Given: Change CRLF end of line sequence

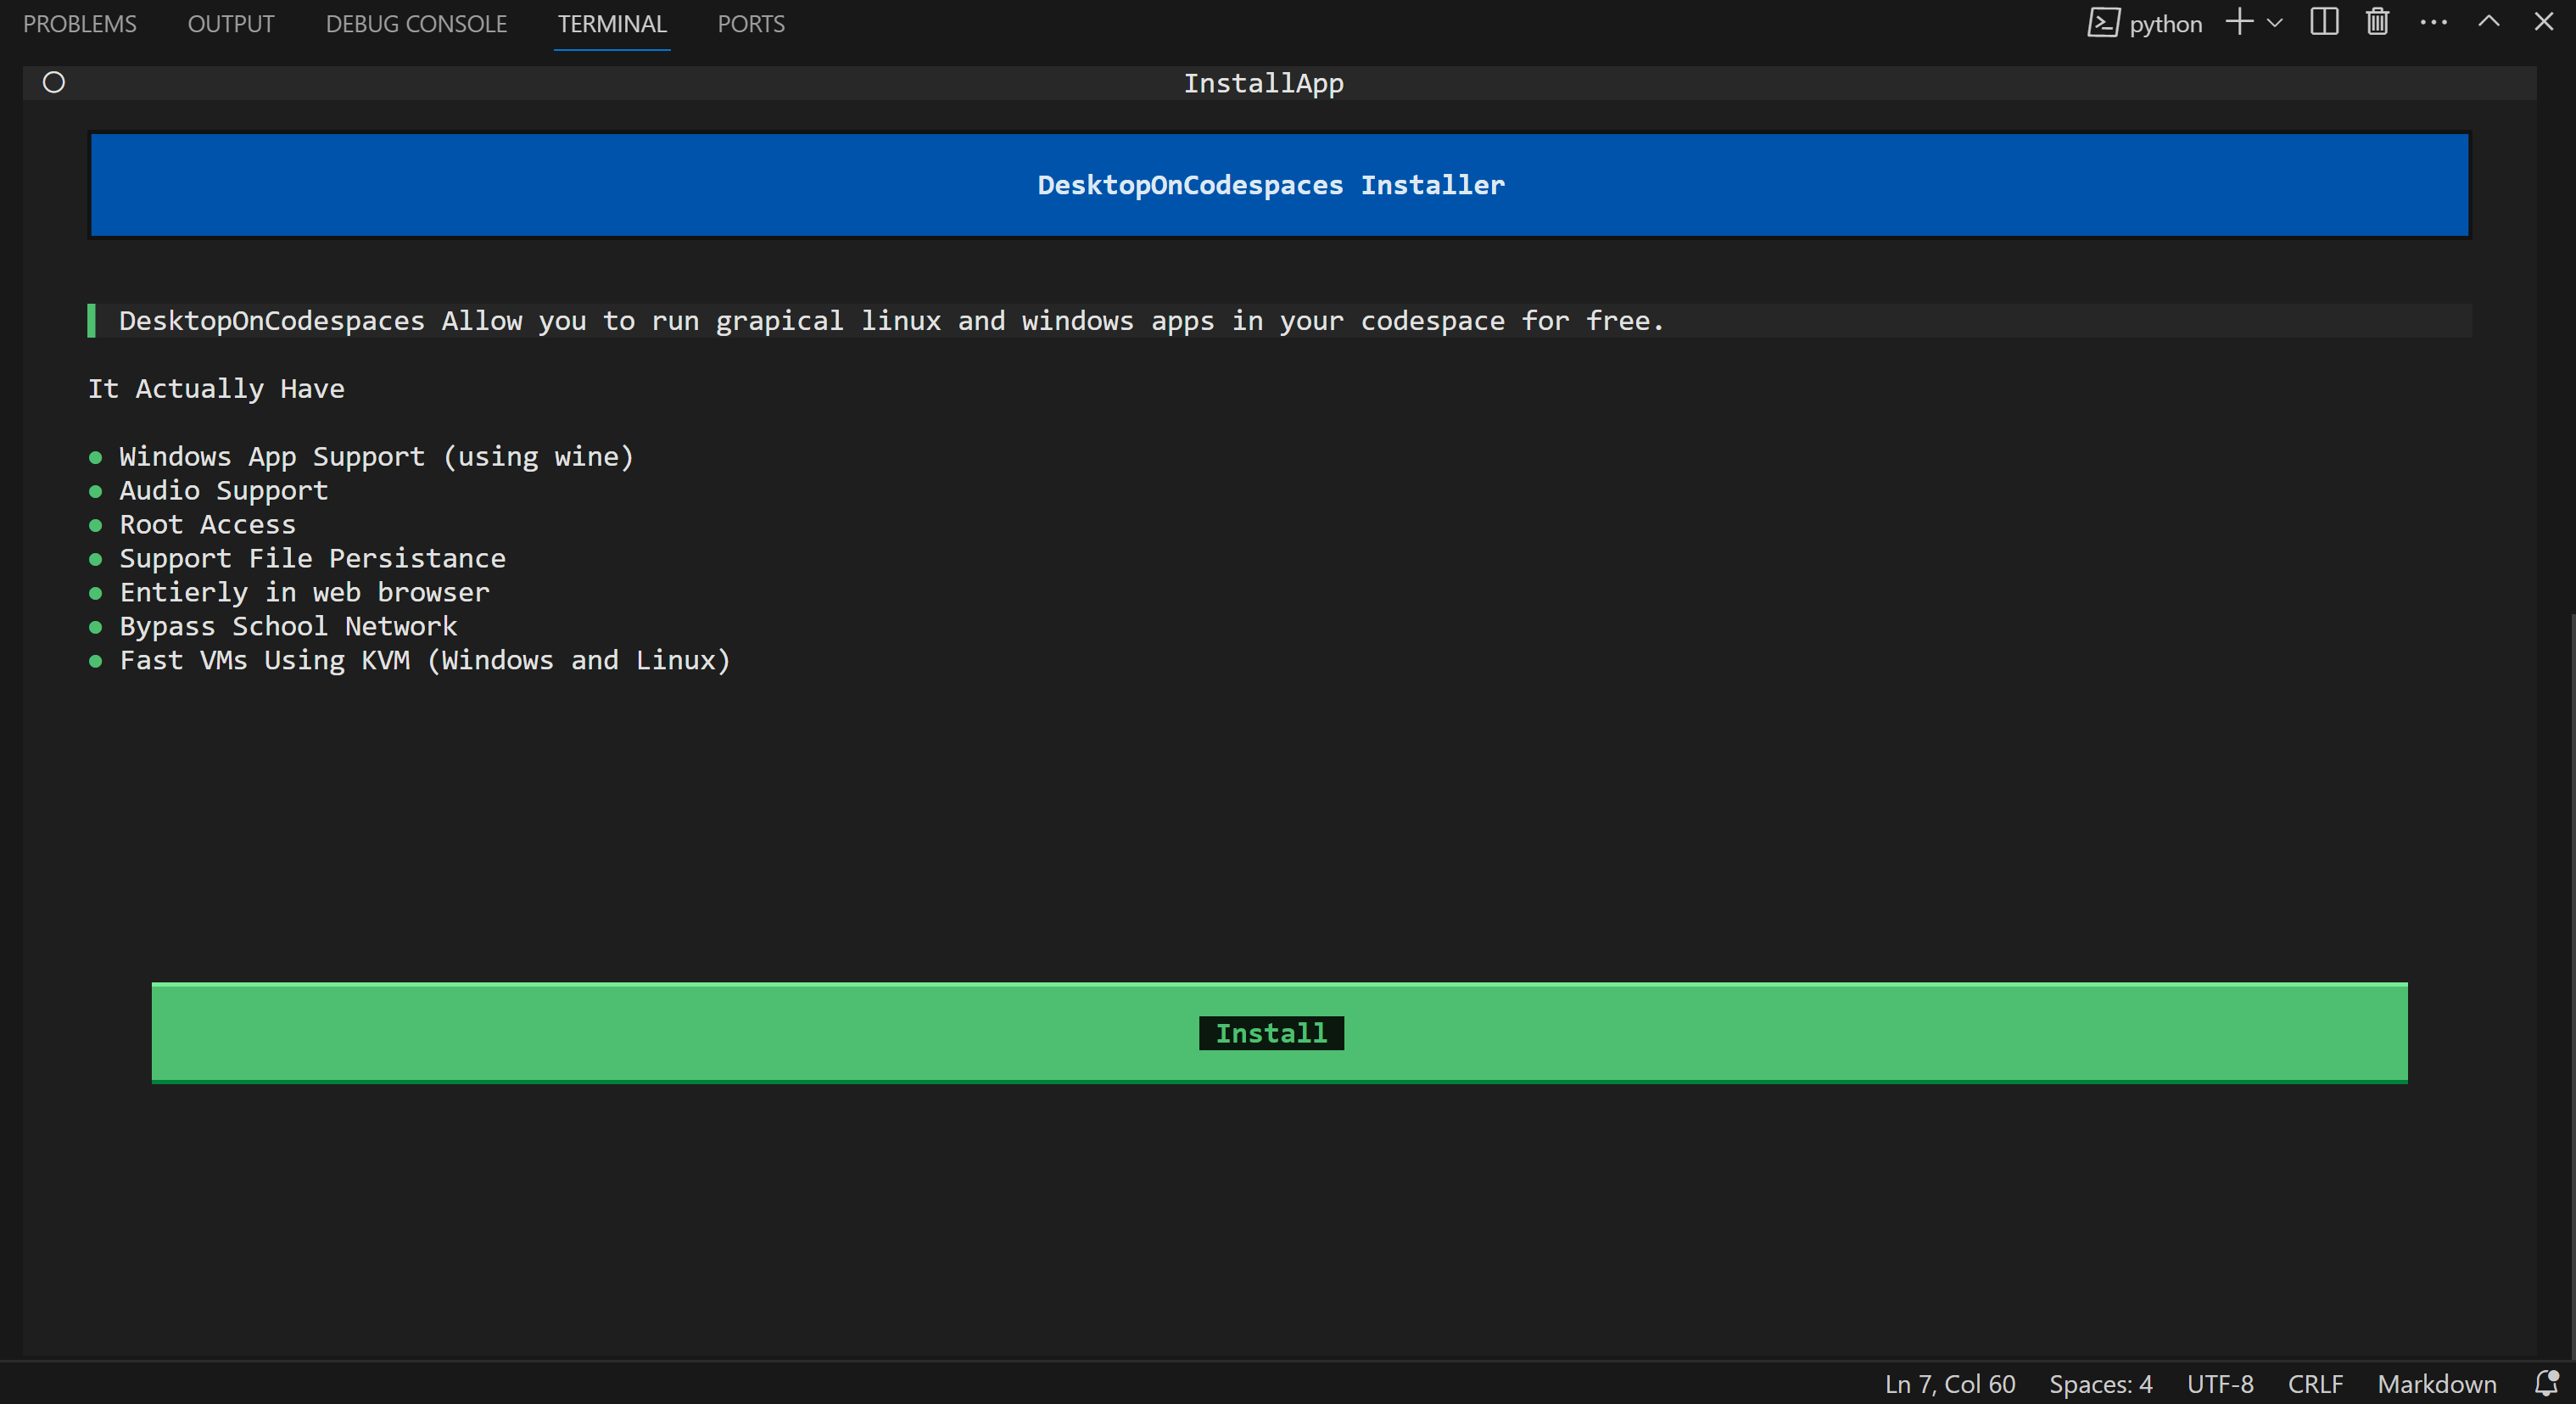Looking at the screenshot, I should point(2315,1384).
